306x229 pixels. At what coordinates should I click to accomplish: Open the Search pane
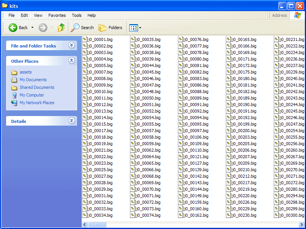click(82, 28)
